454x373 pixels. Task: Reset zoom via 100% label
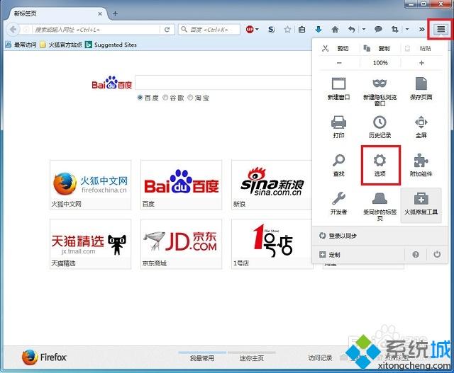coord(380,63)
